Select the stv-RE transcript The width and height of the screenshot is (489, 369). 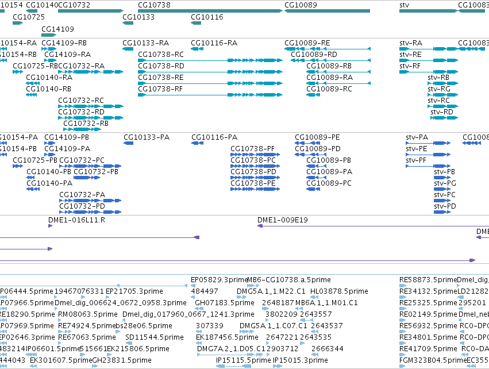click(429, 60)
